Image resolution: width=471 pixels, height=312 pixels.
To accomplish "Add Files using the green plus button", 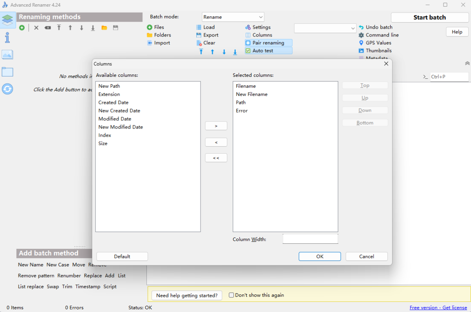I will click(x=155, y=27).
